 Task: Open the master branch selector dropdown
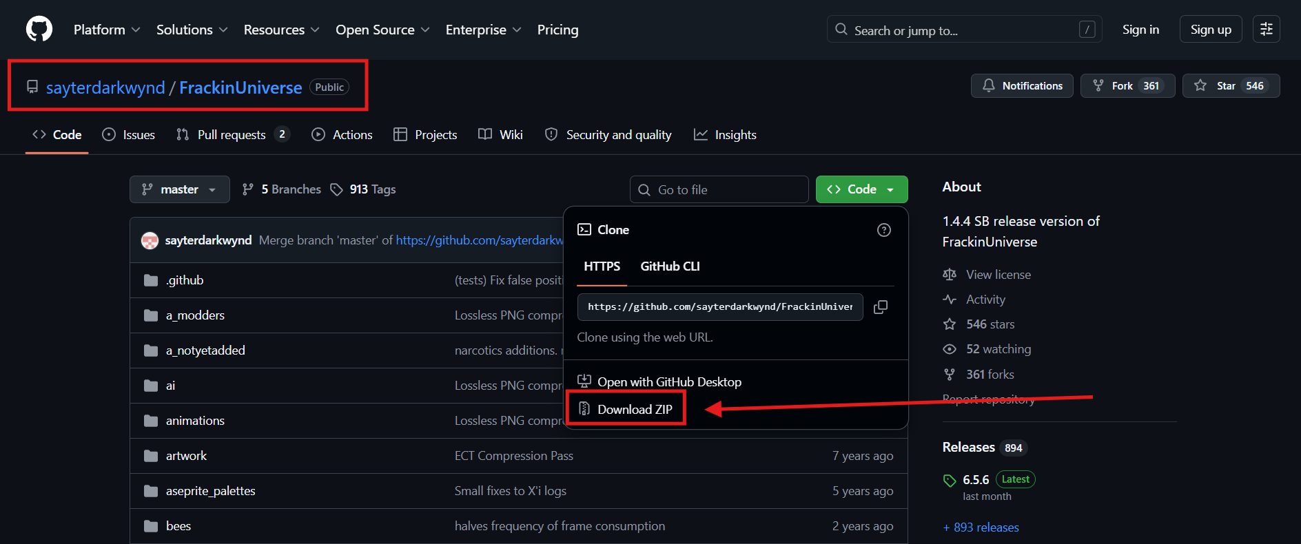point(180,189)
